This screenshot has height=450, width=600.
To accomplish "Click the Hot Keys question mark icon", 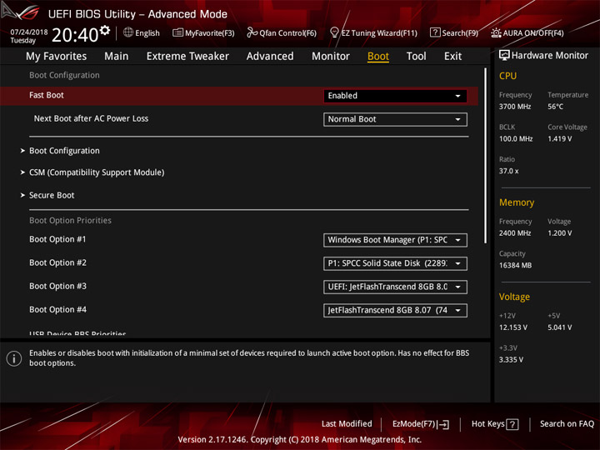I will pyautogui.click(x=512, y=424).
